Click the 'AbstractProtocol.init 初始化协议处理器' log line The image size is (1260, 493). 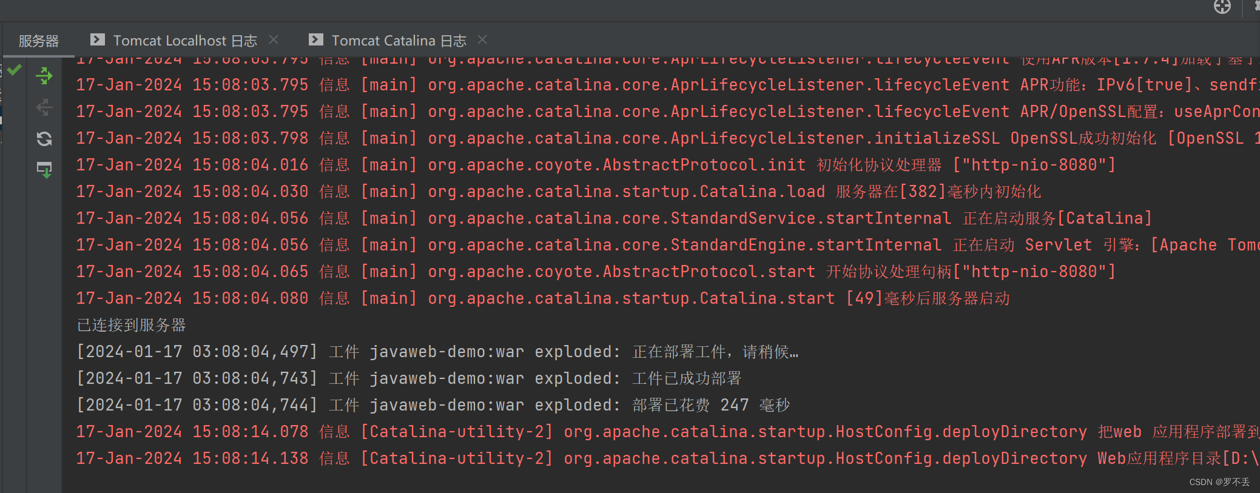tap(596, 165)
